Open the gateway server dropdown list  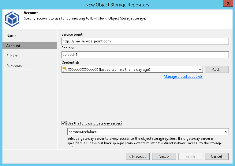(x=226, y=132)
